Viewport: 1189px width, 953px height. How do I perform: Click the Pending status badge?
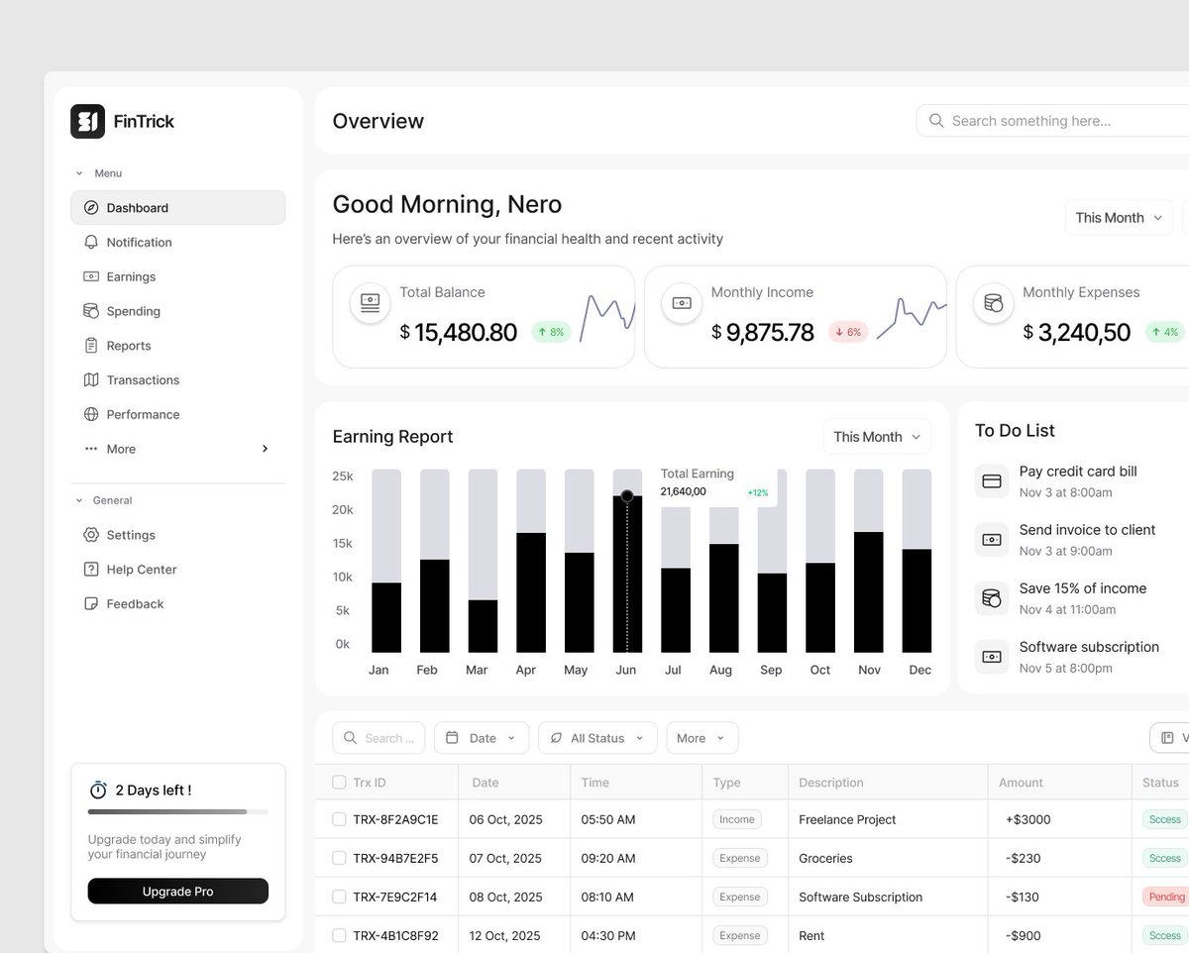click(1166, 897)
